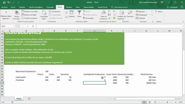This screenshot has width=185, height=104.
Task: Click the Mostrar detalle icon beside Agrupar
Action: point(151,12)
